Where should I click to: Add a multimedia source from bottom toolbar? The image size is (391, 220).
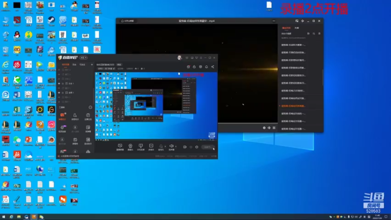(x=151, y=147)
